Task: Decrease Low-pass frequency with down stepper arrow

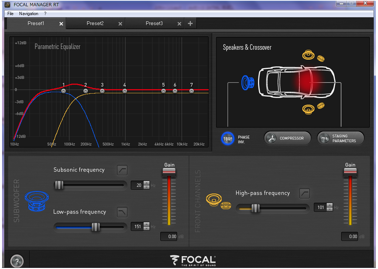Action: pyautogui.click(x=146, y=228)
